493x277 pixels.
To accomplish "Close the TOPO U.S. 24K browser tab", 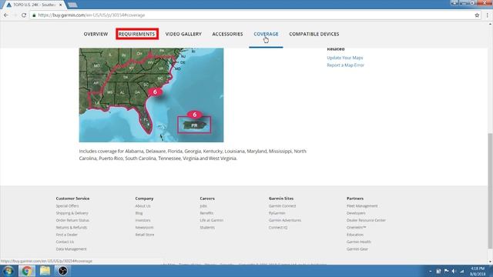I will pos(61,5).
